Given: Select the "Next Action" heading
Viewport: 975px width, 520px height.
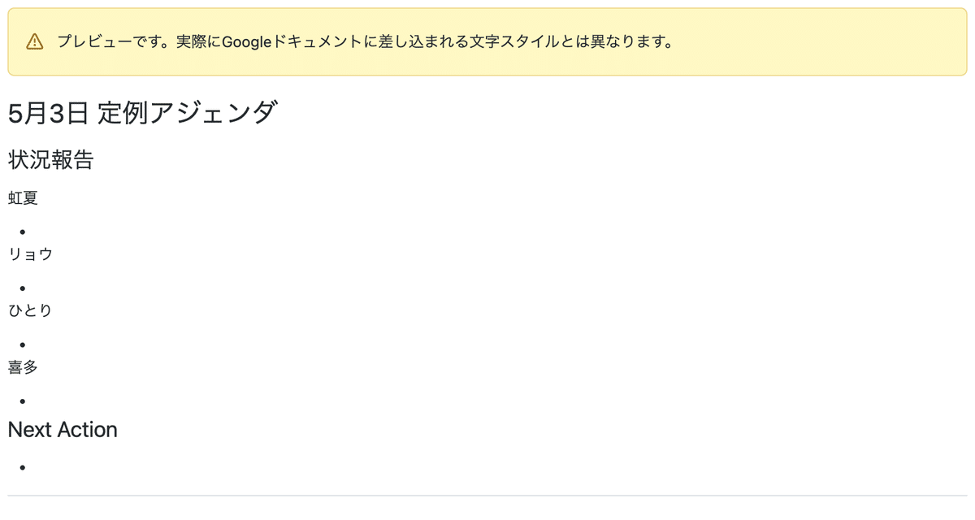Looking at the screenshot, I should [63, 430].
